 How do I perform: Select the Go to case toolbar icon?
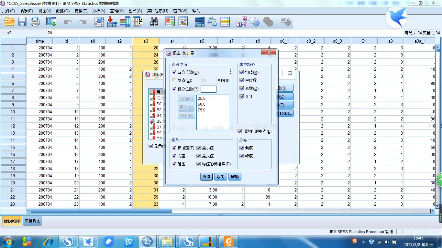point(99,22)
